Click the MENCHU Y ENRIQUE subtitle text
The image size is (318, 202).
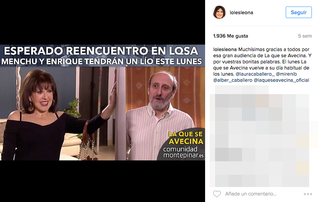[x=102, y=61]
